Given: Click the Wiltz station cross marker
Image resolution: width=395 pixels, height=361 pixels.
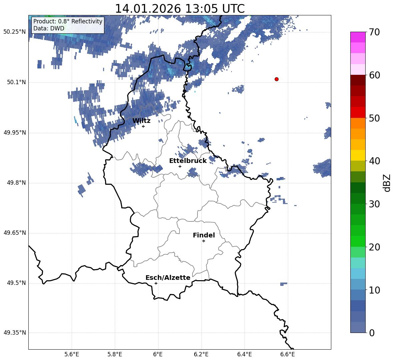Looking at the screenshot, I should 143,126.
